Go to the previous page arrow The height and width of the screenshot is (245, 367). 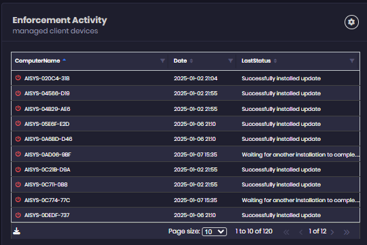point(301,232)
